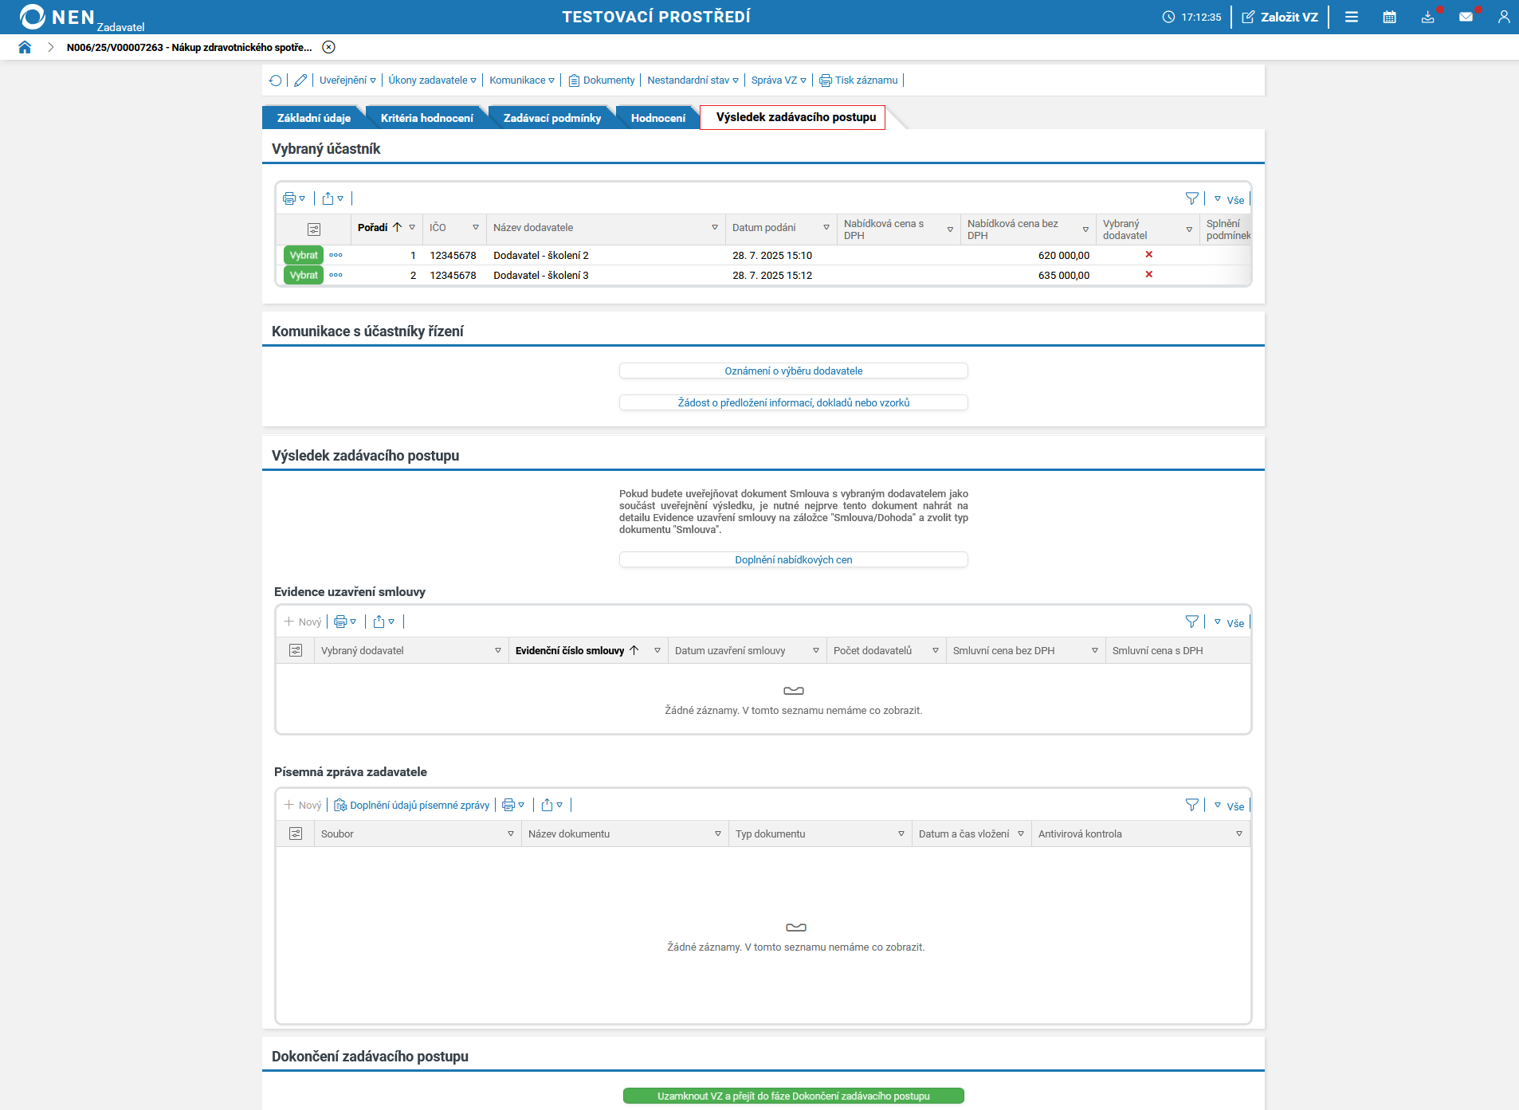This screenshot has height=1110, width=1519.
Task: Open the calendar icon in top bar
Action: pos(1389,17)
